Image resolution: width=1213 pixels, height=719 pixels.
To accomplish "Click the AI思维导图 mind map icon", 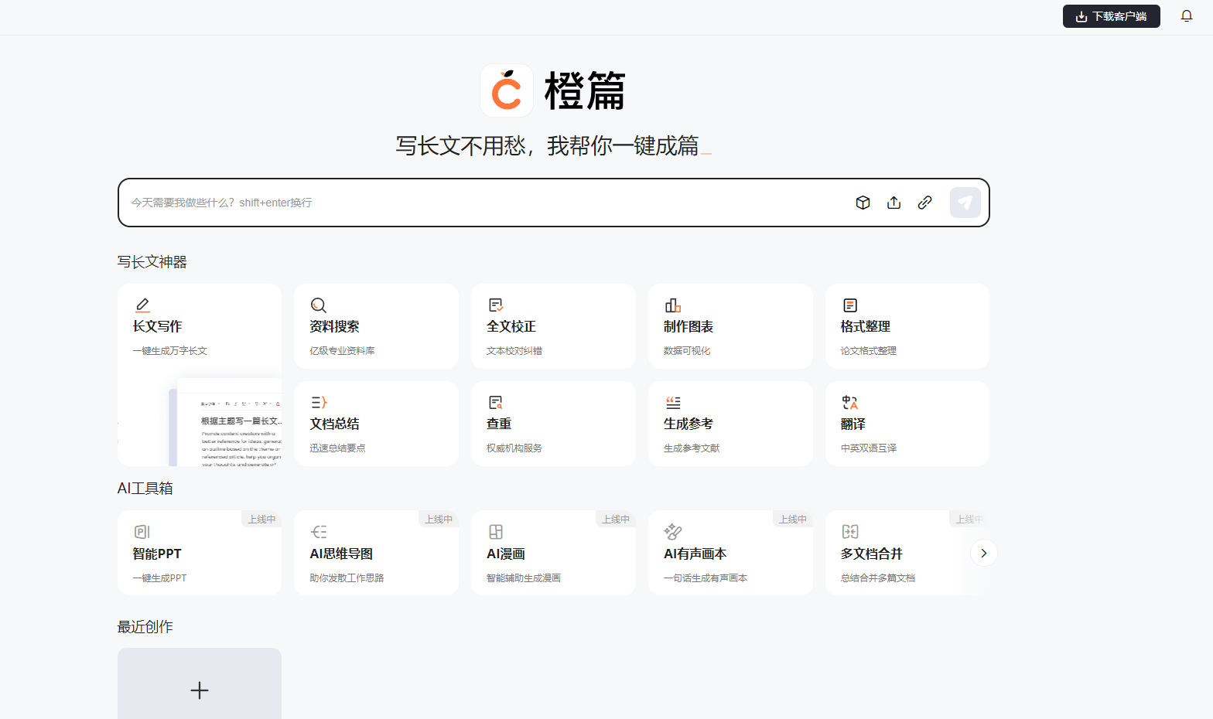I will pos(319,532).
